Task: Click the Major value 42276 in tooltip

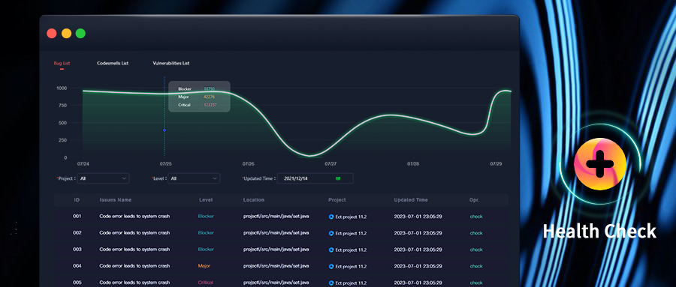Action: 209,97
